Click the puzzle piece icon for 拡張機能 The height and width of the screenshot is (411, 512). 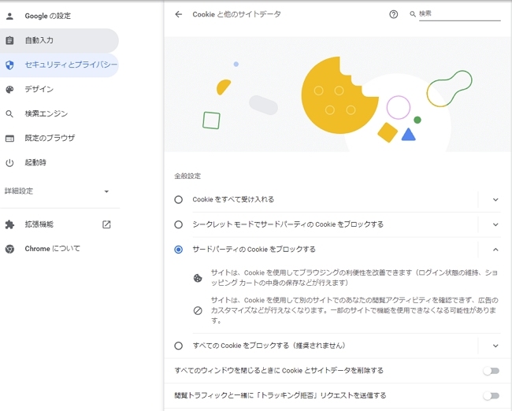[9, 224]
